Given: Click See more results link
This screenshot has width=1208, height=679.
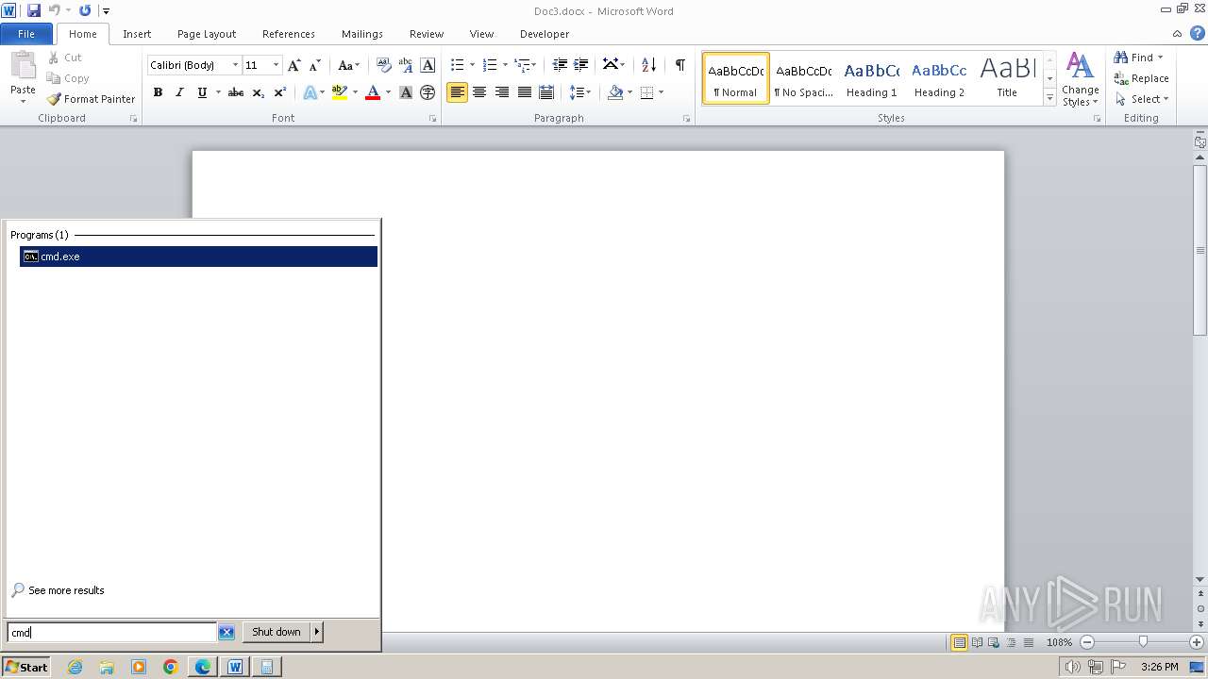Looking at the screenshot, I should (x=66, y=590).
